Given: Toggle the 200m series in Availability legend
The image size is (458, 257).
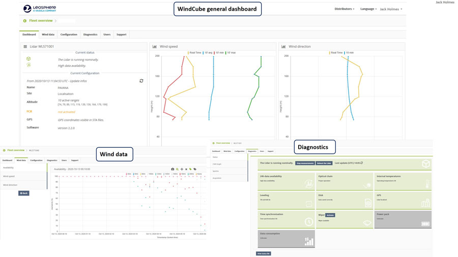Looking at the screenshot, I should tap(191, 174).
